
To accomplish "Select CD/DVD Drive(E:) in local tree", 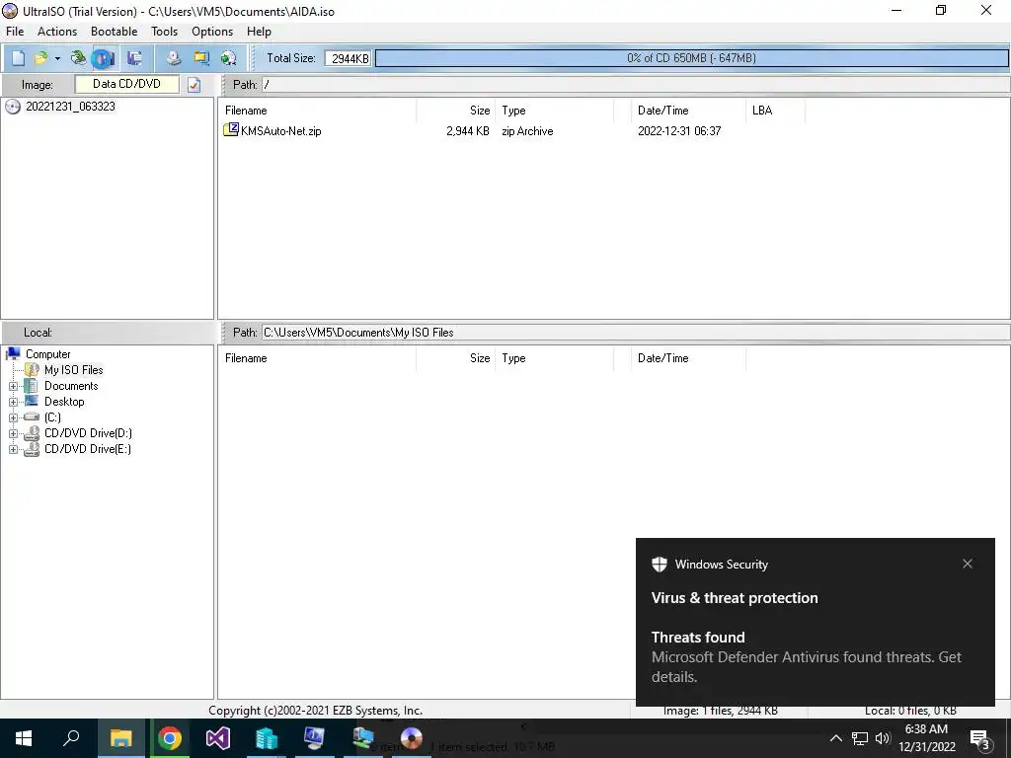I will pyautogui.click(x=88, y=449).
